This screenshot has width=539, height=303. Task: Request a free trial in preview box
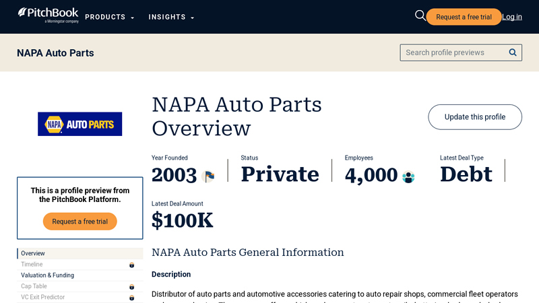80,222
